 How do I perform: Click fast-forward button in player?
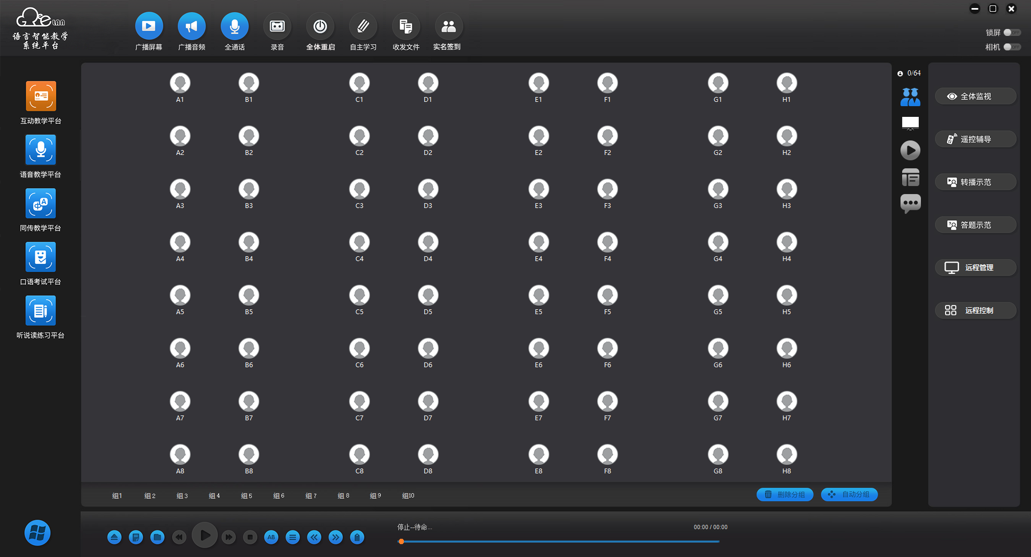[229, 537]
